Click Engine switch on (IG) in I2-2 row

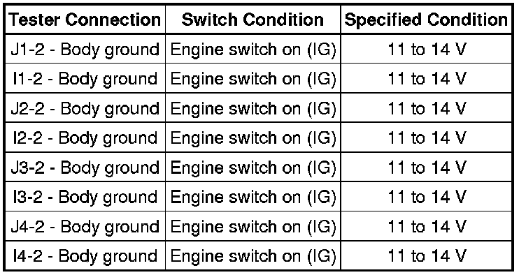pyautogui.click(x=253, y=137)
